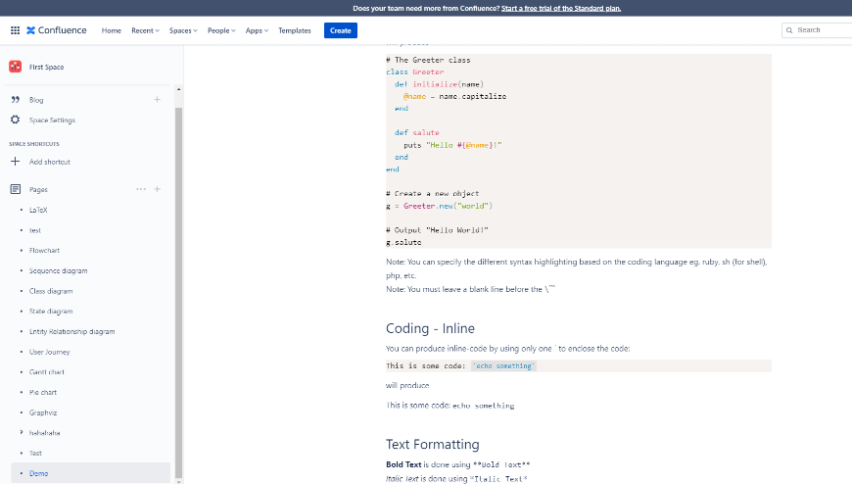Click the Blog quote icon
Screen dimensions: 852x484
tap(15, 100)
